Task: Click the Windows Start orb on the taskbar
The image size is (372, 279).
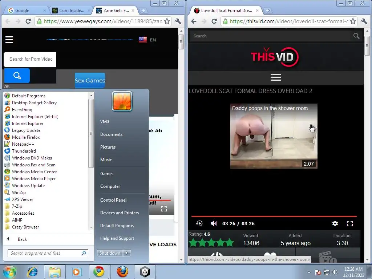Action: coord(9,272)
